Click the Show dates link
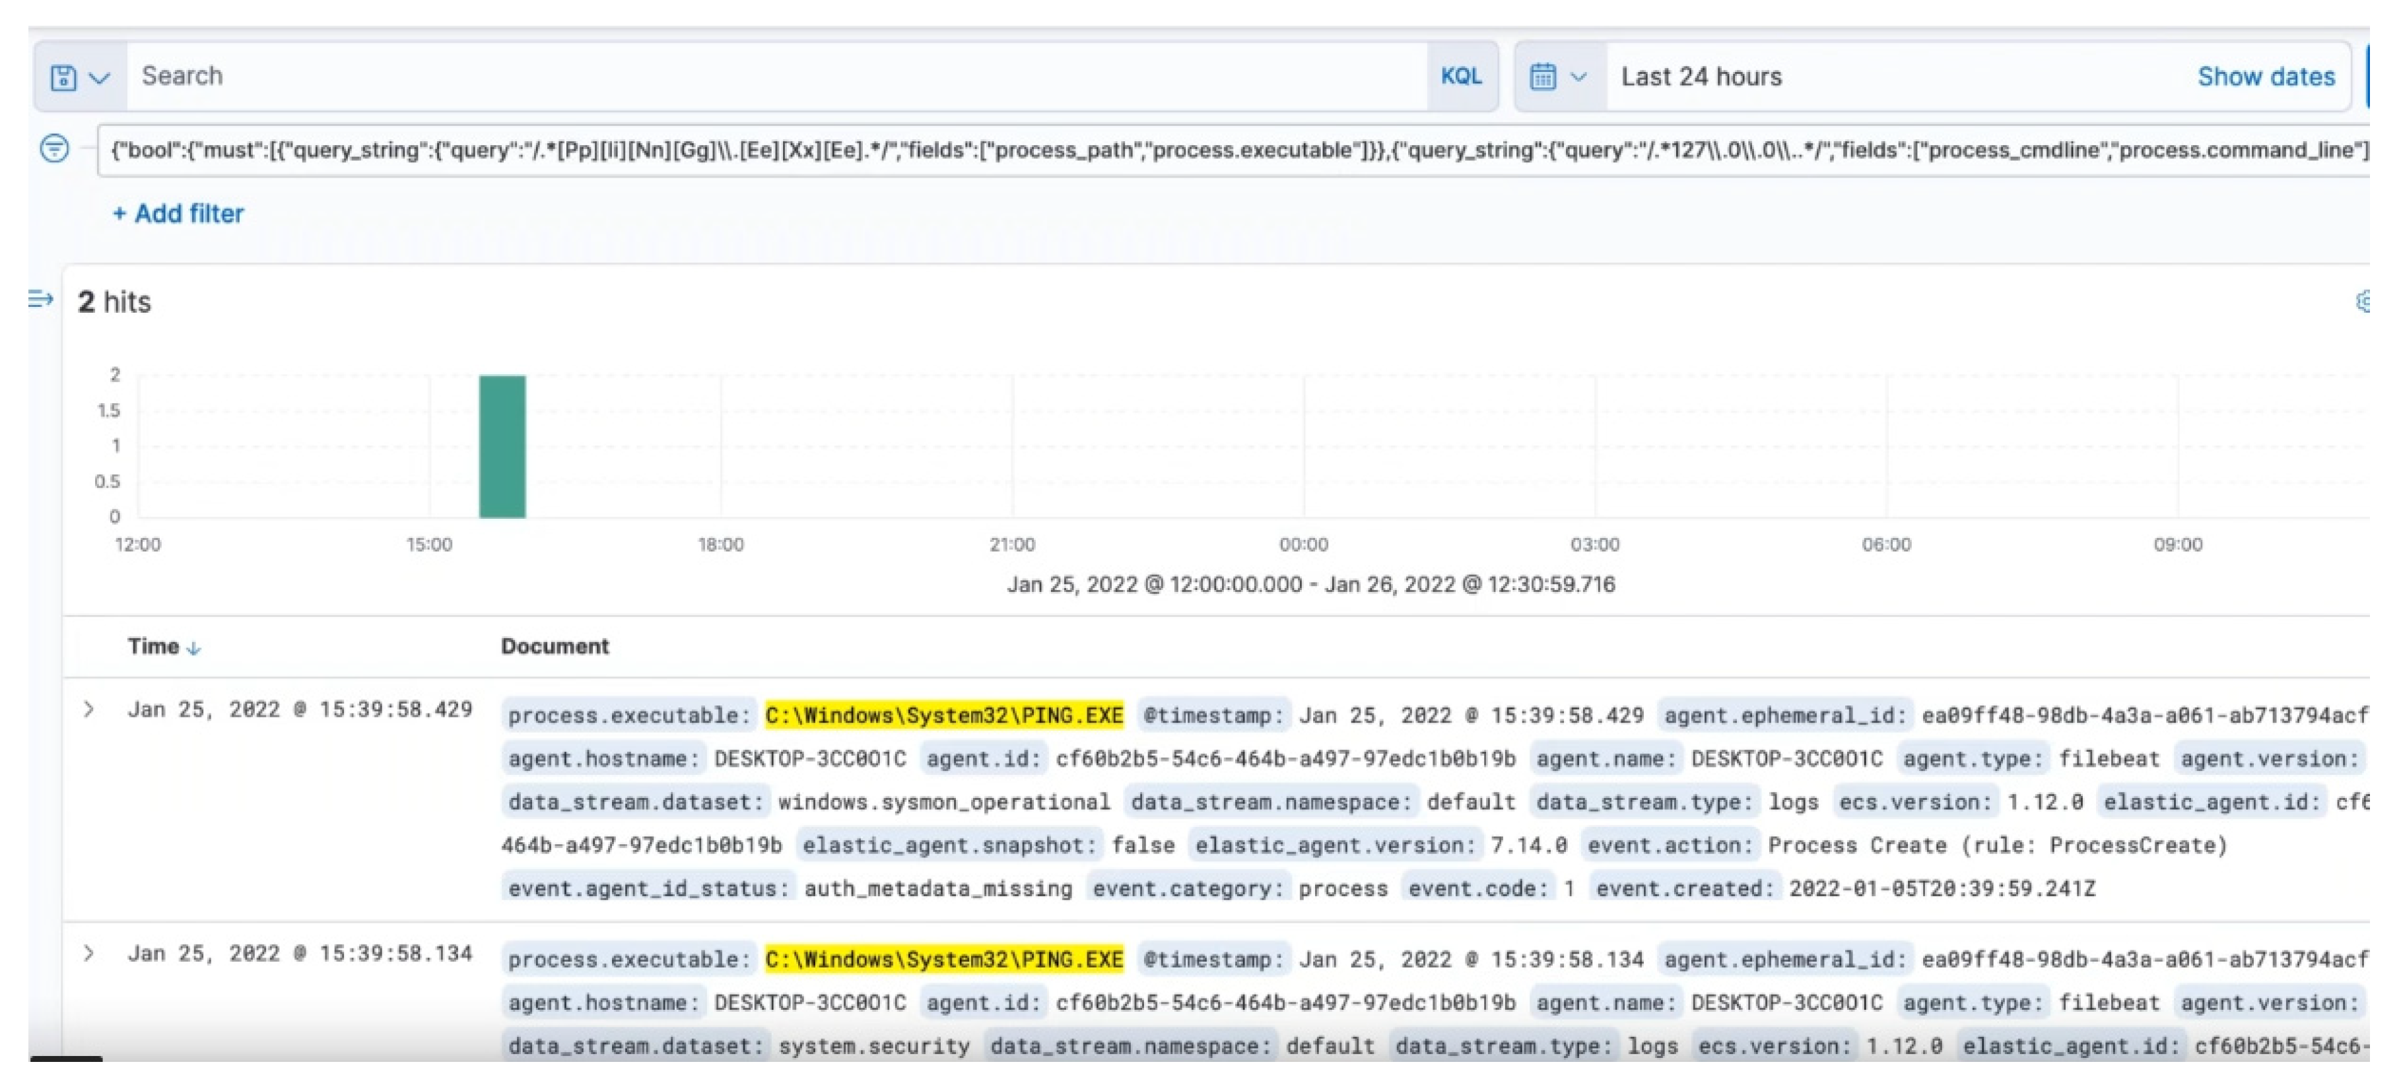The height and width of the screenshot is (1087, 2401). point(2266,77)
